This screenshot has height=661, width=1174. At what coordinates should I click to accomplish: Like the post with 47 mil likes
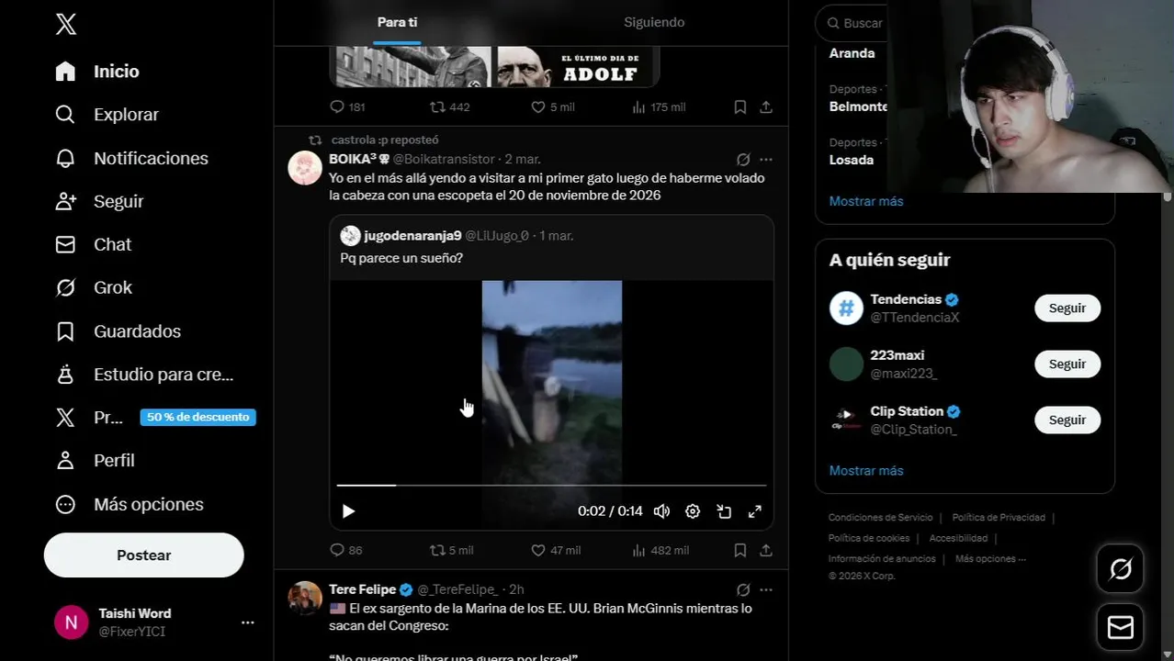[x=556, y=550]
